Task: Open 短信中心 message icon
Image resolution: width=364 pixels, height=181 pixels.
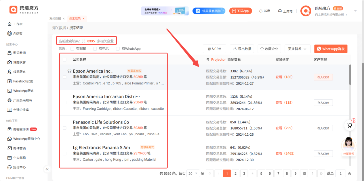Action: point(9,167)
